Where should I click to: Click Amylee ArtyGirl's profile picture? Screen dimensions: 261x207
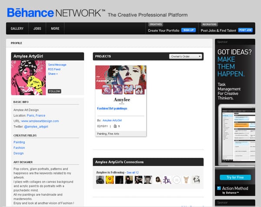(28, 78)
